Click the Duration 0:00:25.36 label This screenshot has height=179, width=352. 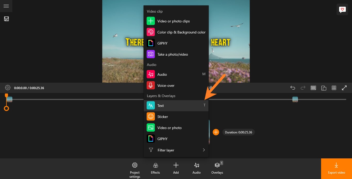(239, 132)
